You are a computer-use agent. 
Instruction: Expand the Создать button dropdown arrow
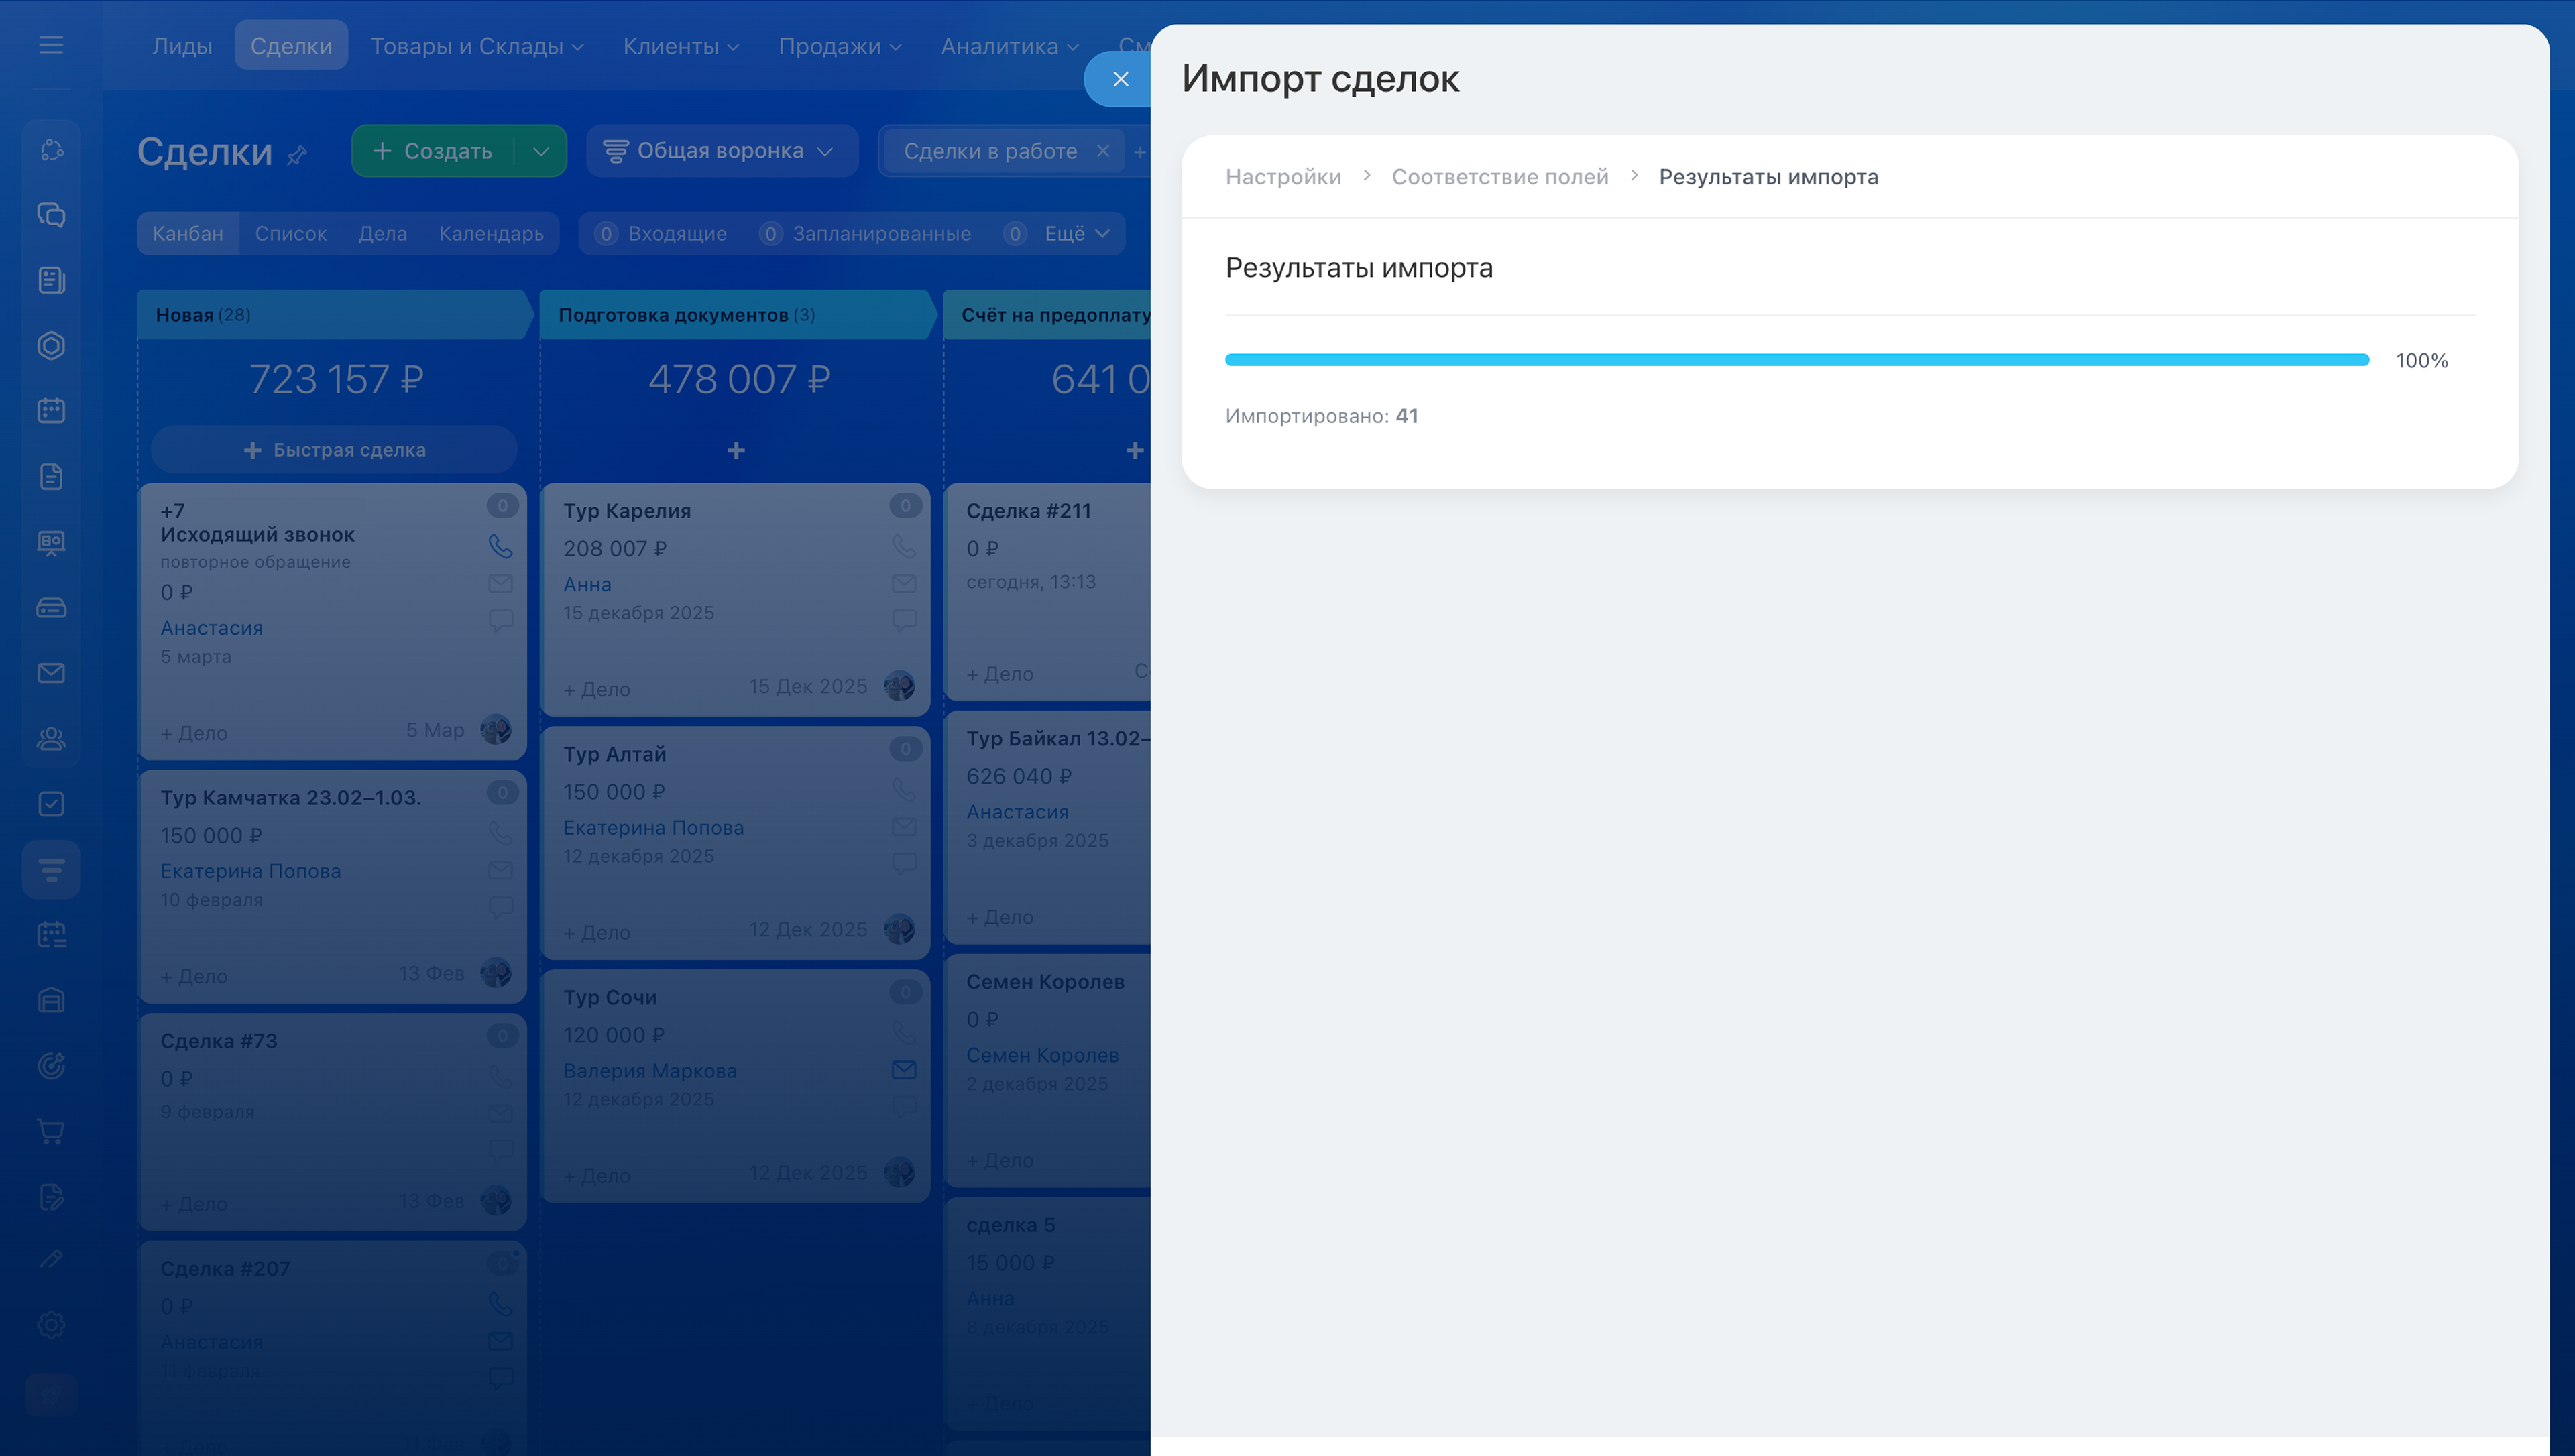point(540,151)
